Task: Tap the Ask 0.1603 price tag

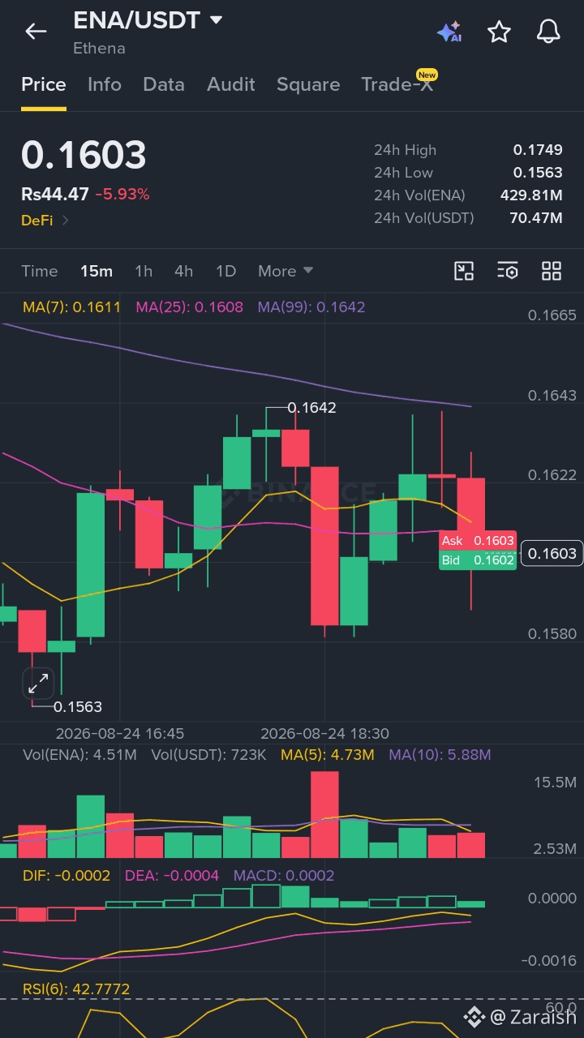Action: [478, 541]
